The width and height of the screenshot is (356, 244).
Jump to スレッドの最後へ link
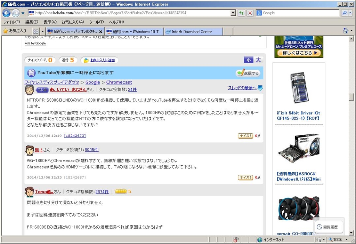pyautogui.click(x=242, y=88)
